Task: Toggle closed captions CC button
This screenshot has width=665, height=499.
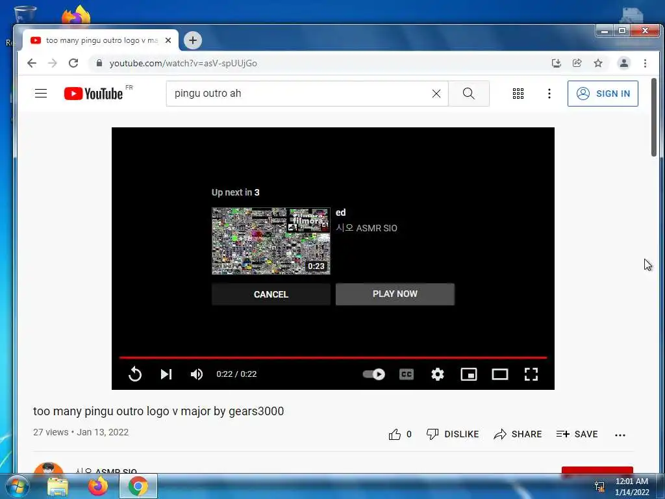Action: point(407,374)
